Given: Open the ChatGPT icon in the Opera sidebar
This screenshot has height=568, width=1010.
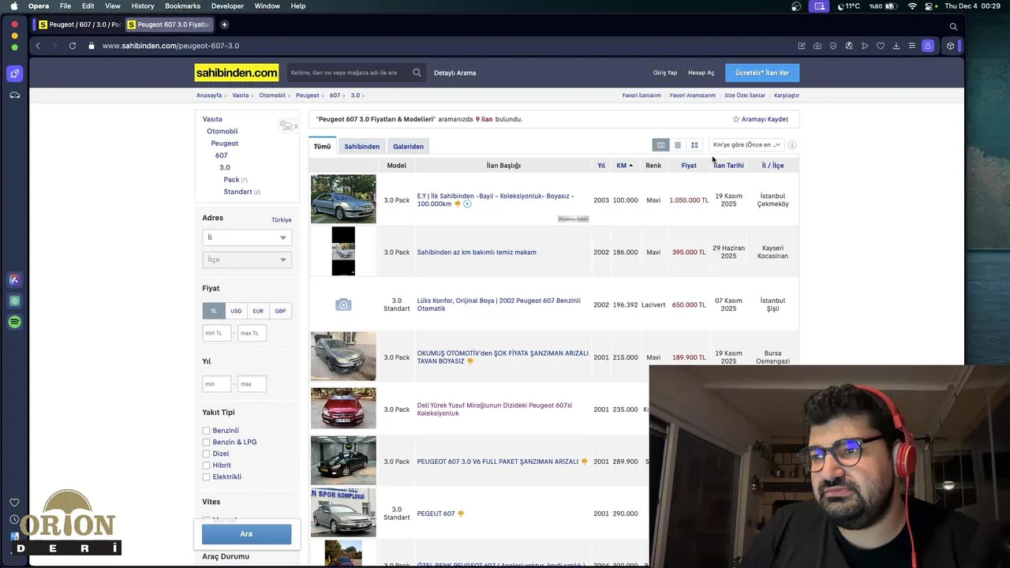Looking at the screenshot, I should pyautogui.click(x=14, y=301).
